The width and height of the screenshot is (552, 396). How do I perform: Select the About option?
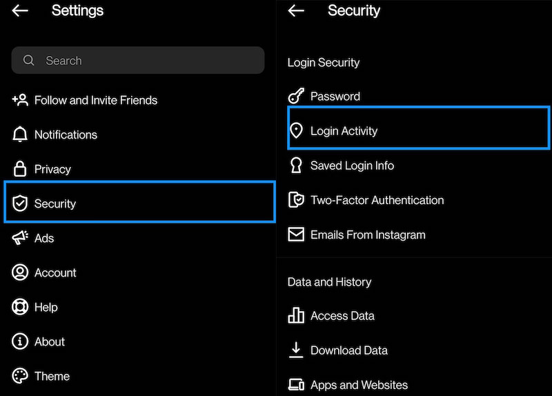(x=49, y=341)
